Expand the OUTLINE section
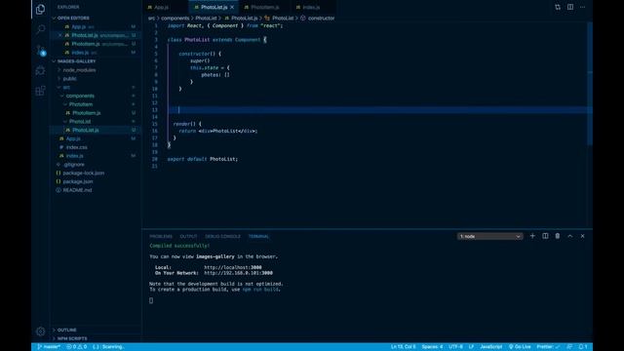 point(67,330)
